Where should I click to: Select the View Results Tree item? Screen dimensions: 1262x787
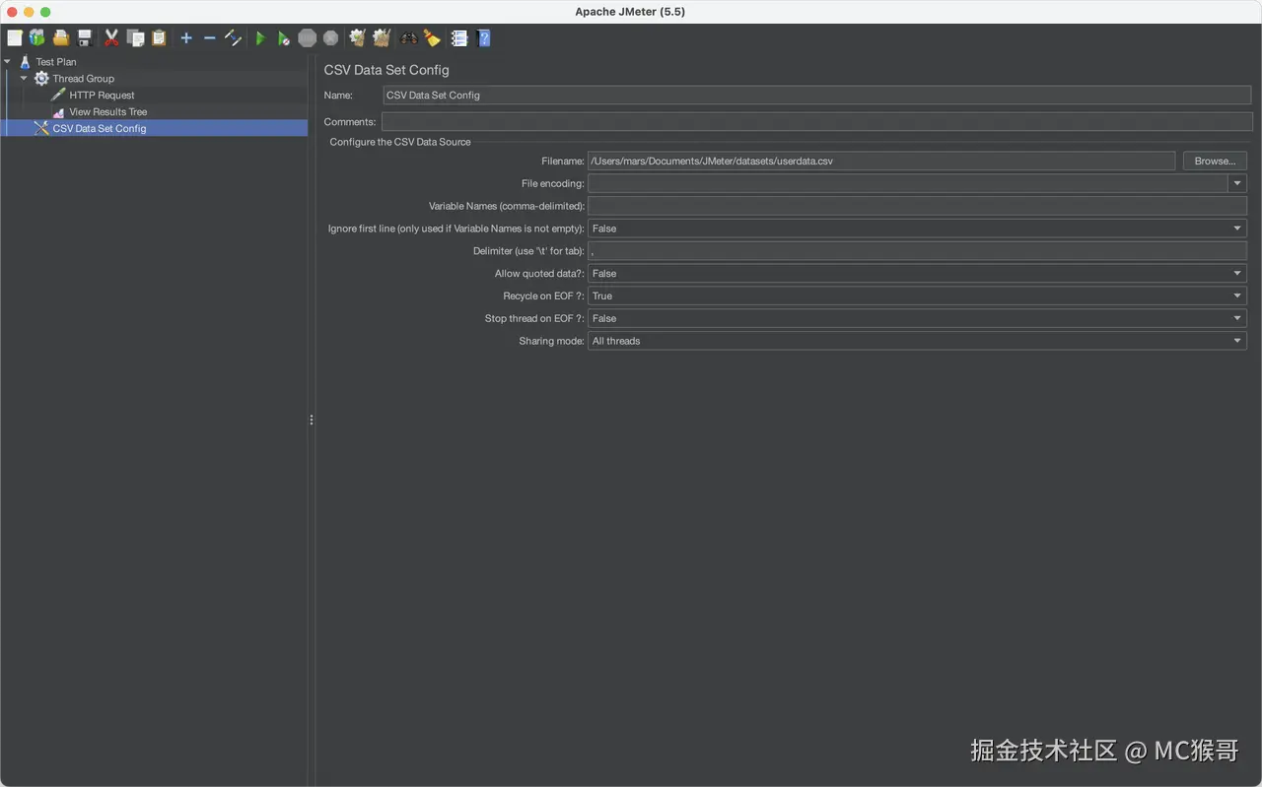(108, 111)
